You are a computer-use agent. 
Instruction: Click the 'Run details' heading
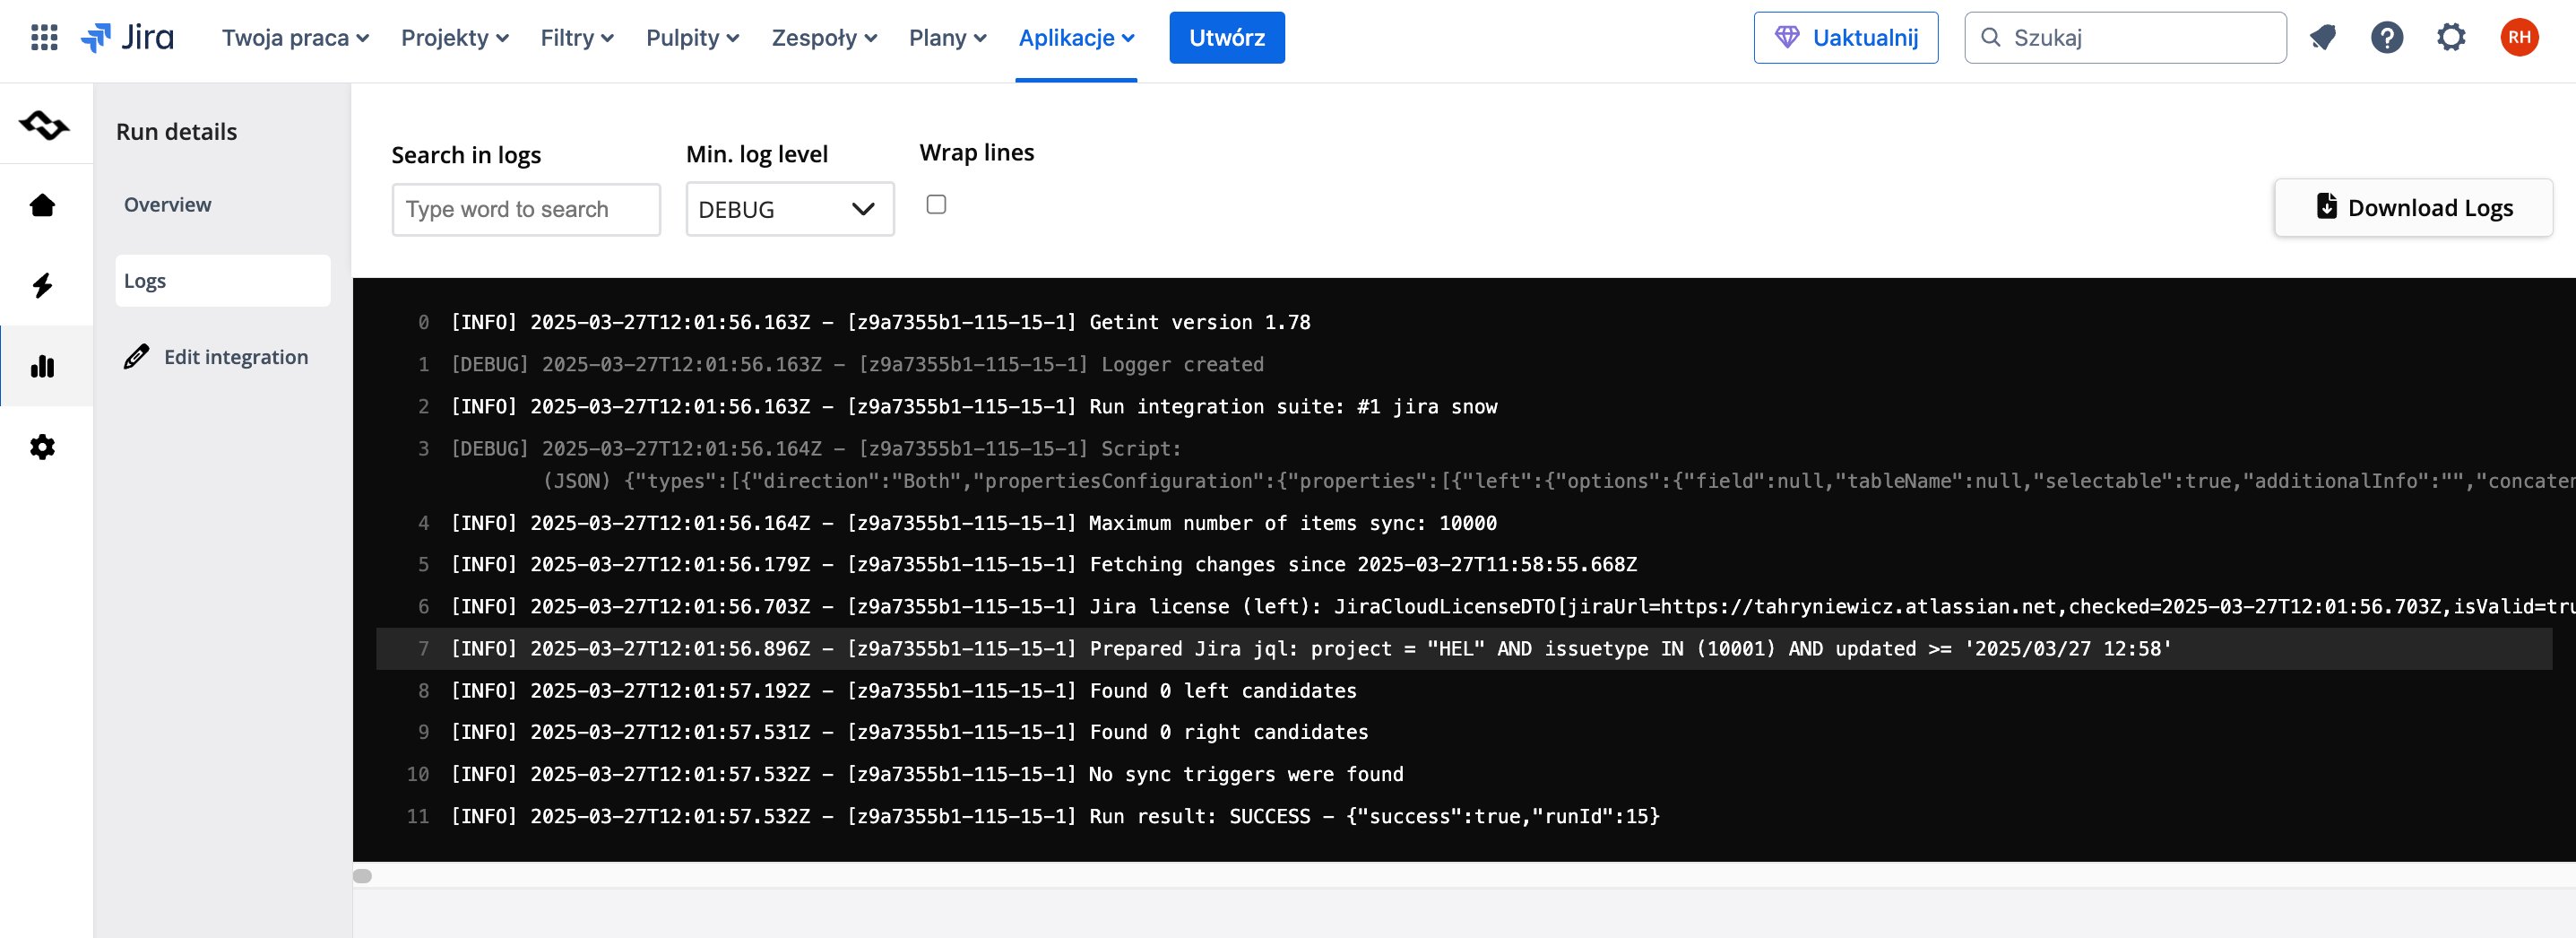pos(176,131)
